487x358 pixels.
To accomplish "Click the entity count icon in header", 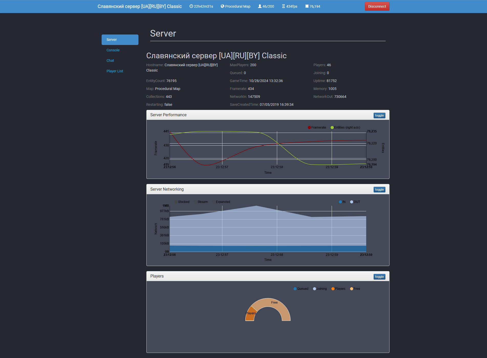I will [x=307, y=6].
